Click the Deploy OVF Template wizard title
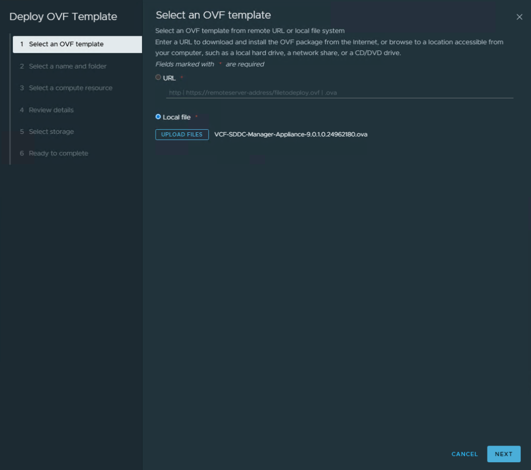 [x=63, y=17]
